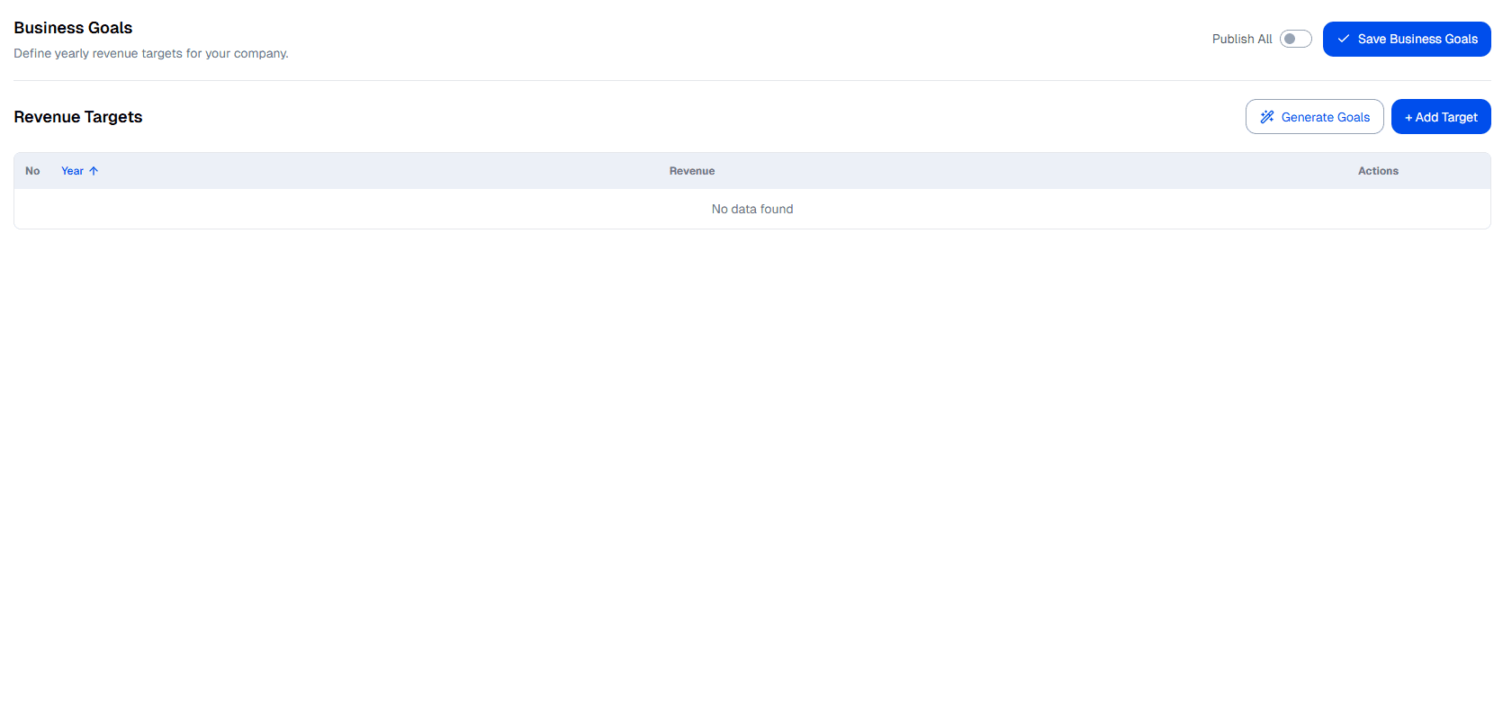Sort the table by Year column
This screenshot has width=1494, height=701.
(x=72, y=171)
